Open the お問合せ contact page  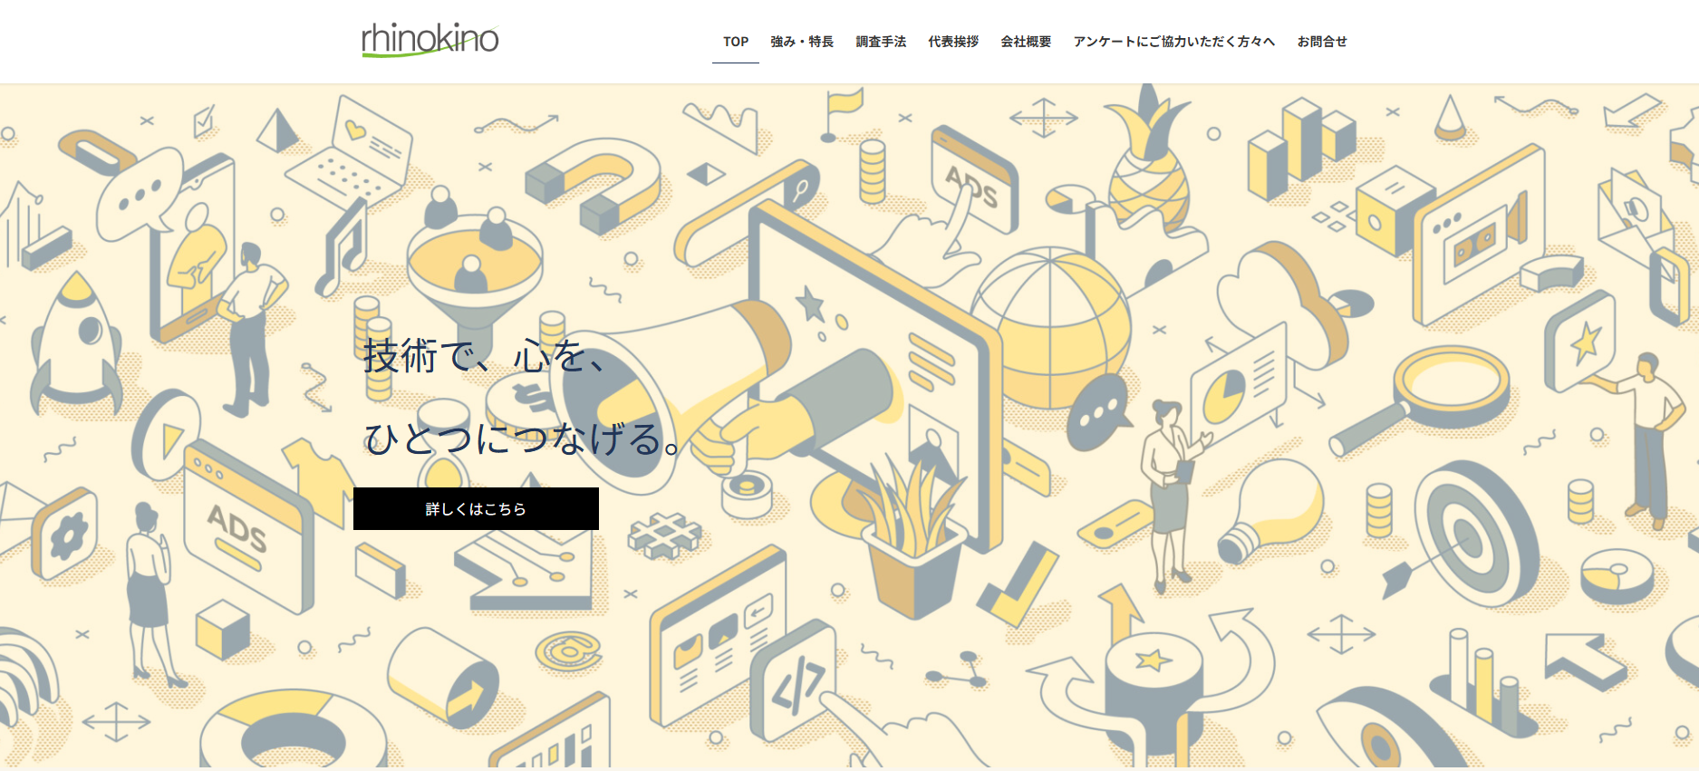point(1322,42)
